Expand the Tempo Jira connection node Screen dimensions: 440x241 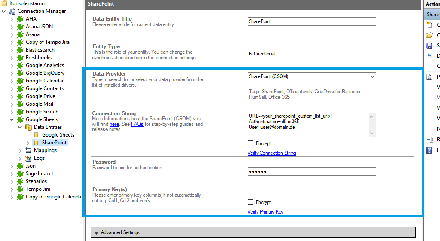click(x=12, y=189)
